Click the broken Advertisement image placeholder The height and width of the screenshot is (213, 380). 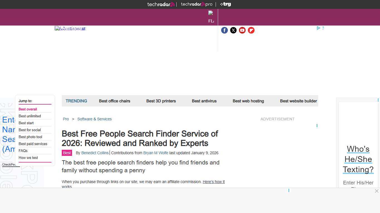tap(70, 28)
